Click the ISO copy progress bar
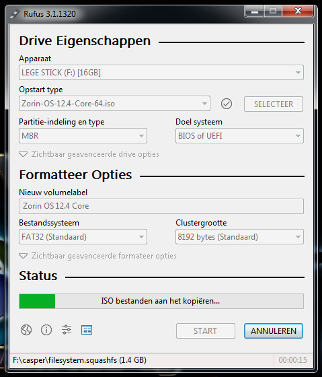Viewport: 322px width, 377px height. tap(161, 301)
